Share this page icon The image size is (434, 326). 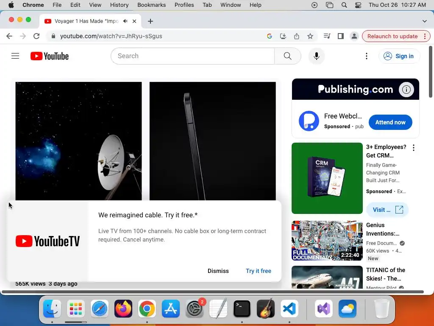pos(296,36)
